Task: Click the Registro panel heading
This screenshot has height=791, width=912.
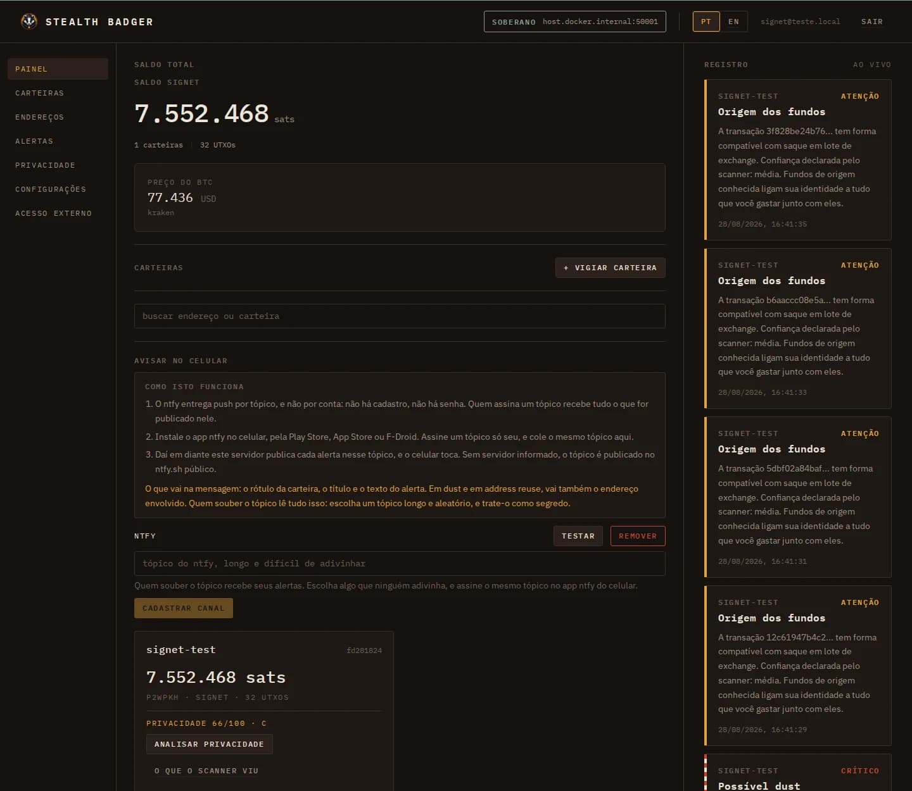Action: coord(726,65)
